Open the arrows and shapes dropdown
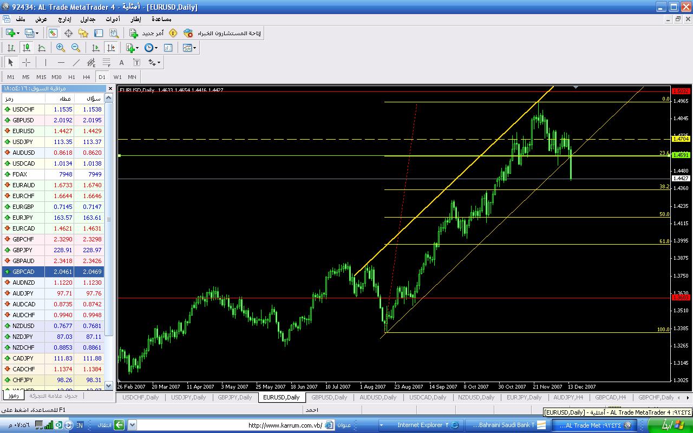Viewport: 693px width, 433px height. (154, 62)
